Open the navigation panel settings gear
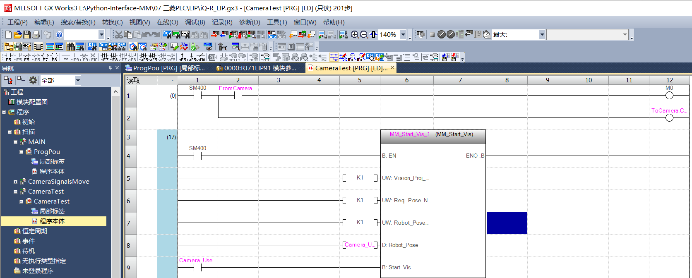The height and width of the screenshot is (278, 692). coord(33,80)
